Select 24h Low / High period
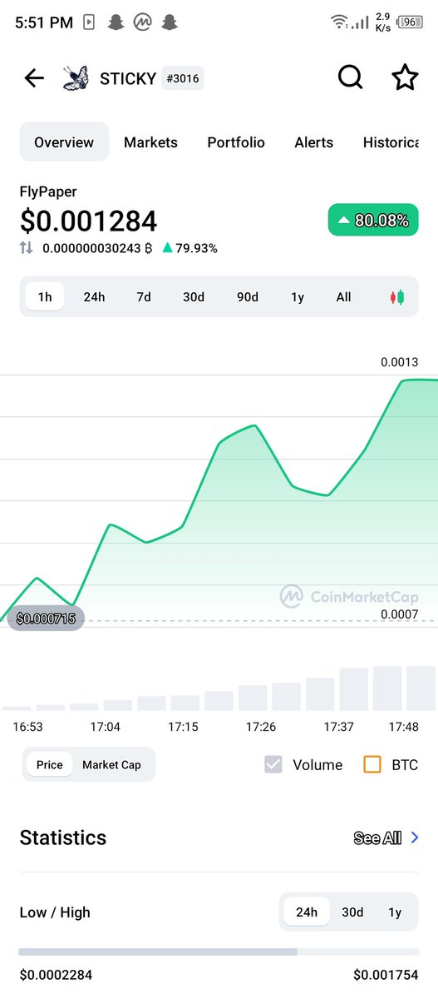 [307, 912]
